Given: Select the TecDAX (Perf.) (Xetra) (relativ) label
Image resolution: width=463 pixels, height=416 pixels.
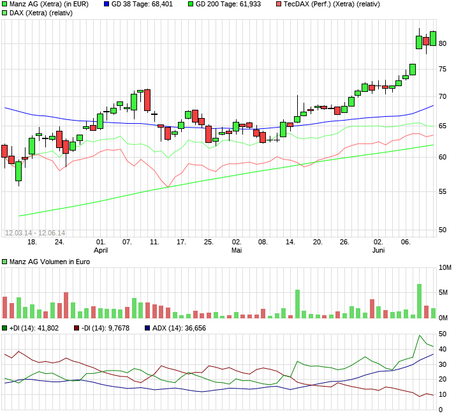Looking at the screenshot, I should [x=332, y=4].
